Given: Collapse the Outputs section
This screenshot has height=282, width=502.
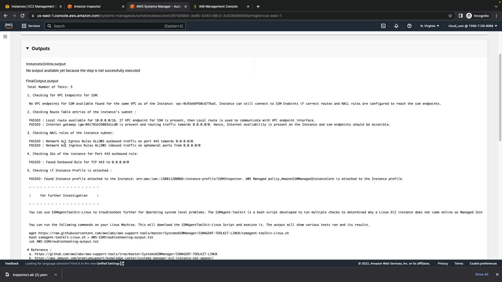Looking at the screenshot, I should tap(27, 48).
